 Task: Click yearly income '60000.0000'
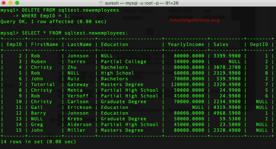tap(189, 73)
